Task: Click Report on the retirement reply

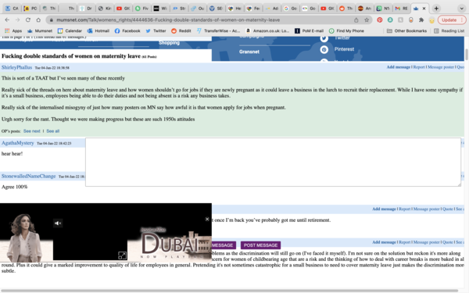Action: 404,209
